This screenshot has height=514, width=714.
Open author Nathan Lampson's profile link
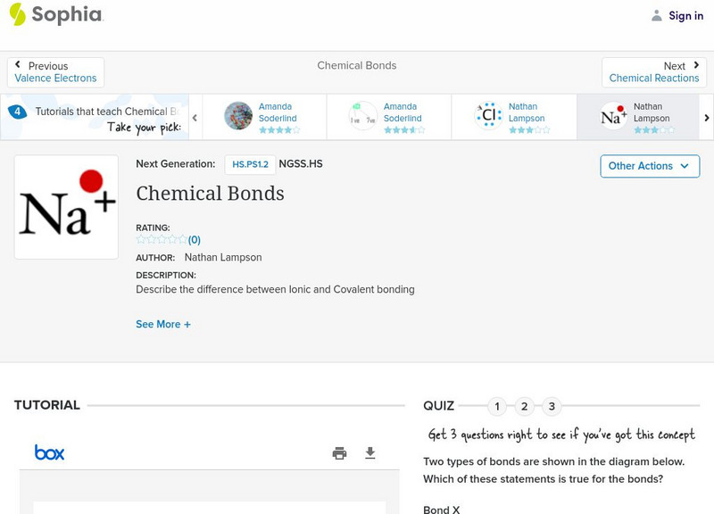(x=223, y=258)
